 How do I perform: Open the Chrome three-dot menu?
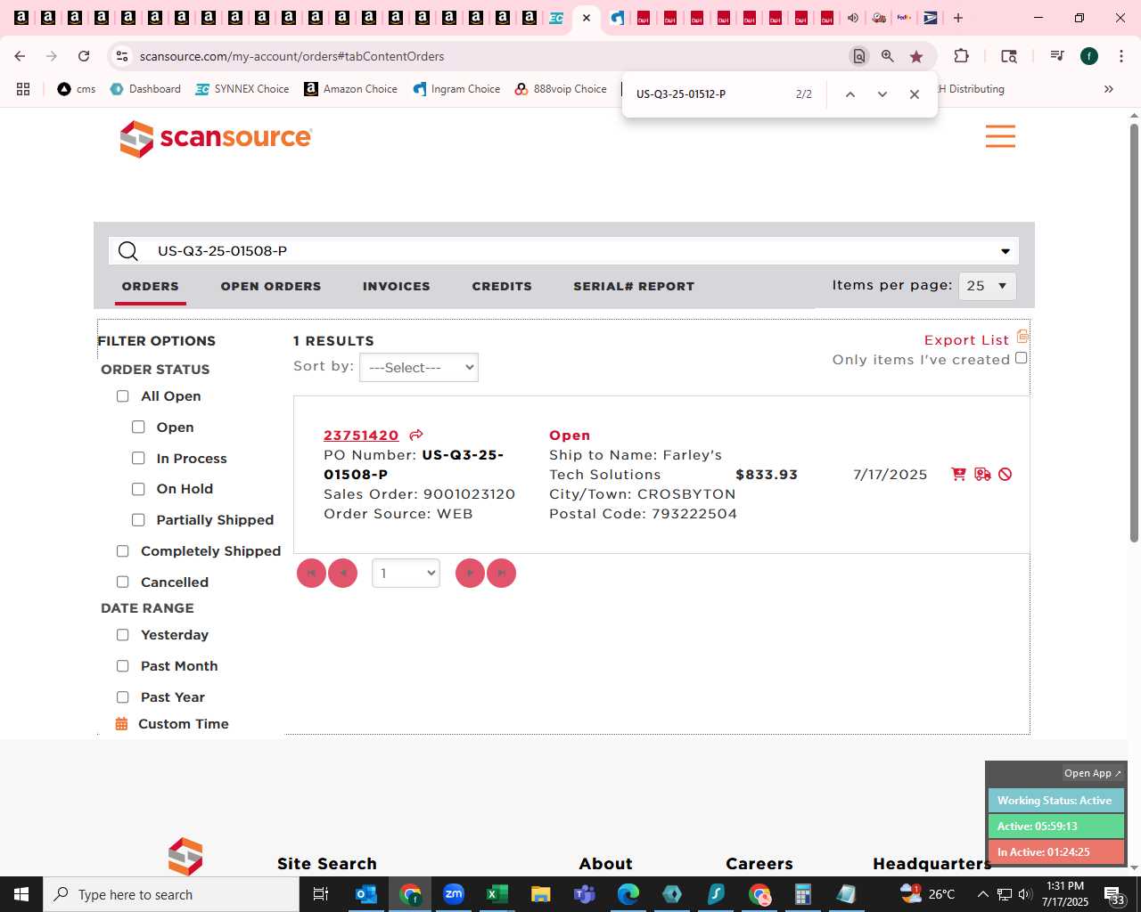point(1120,56)
